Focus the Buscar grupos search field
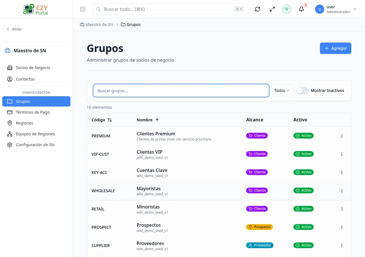 click(x=181, y=91)
